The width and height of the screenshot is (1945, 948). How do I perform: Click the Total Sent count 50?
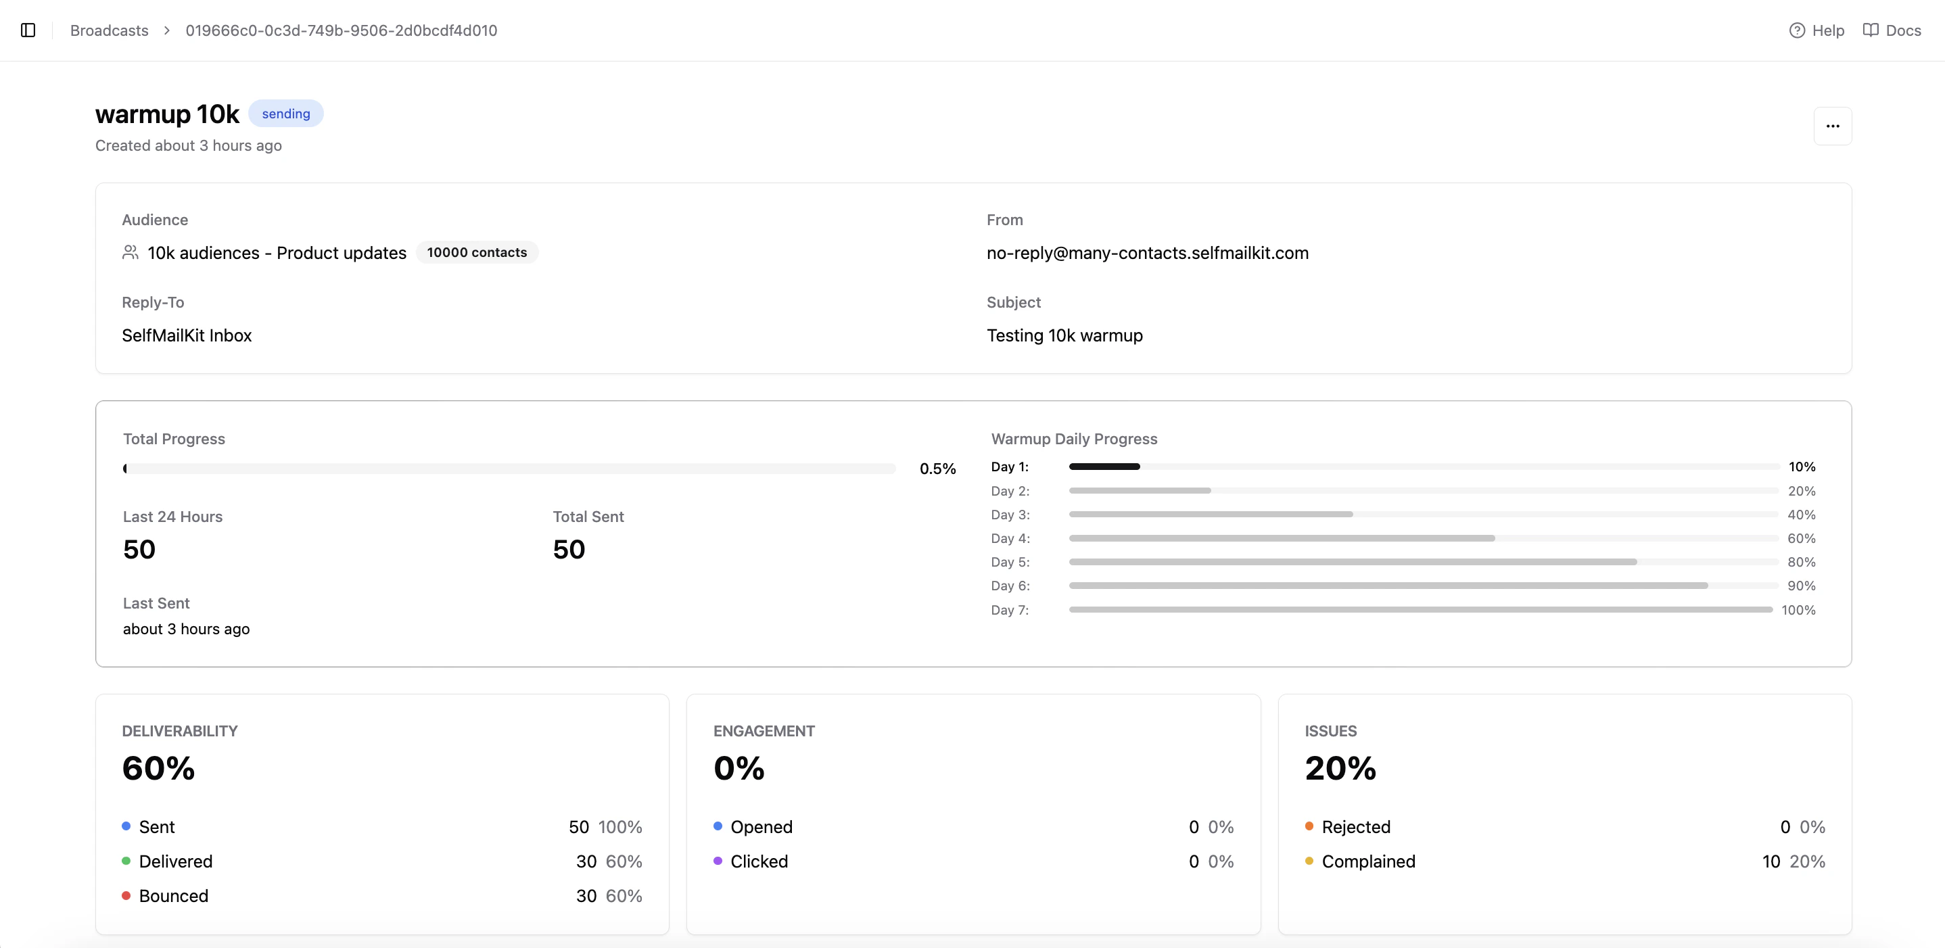pyautogui.click(x=569, y=549)
